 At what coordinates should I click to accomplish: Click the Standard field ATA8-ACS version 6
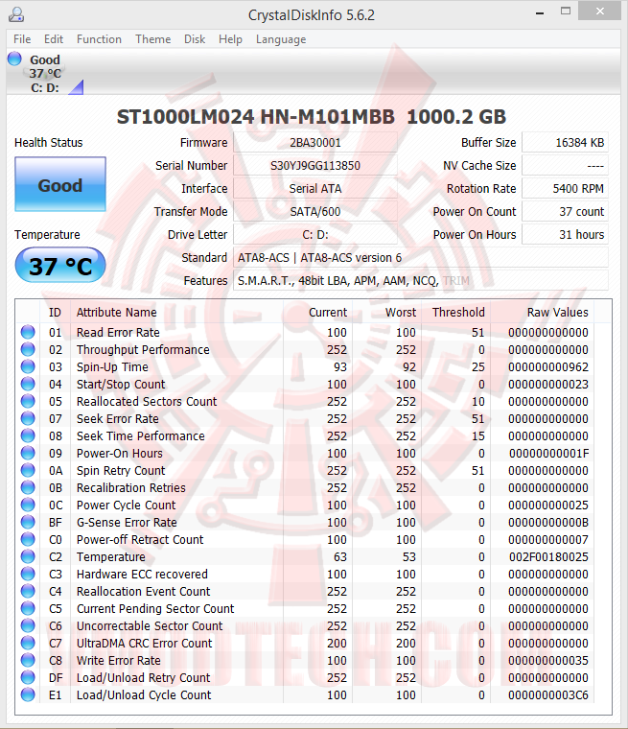coord(421,258)
